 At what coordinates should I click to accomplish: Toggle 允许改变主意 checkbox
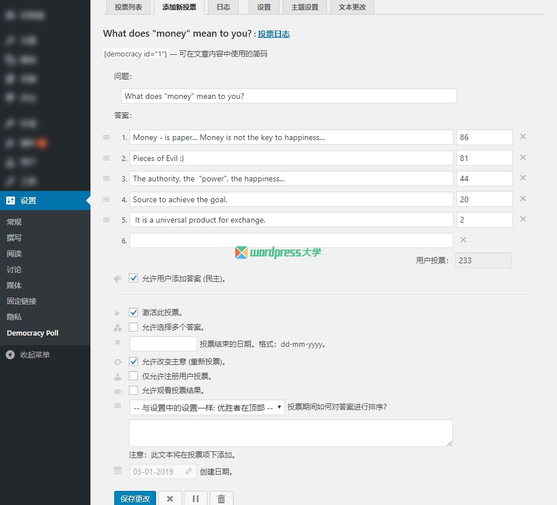133,362
